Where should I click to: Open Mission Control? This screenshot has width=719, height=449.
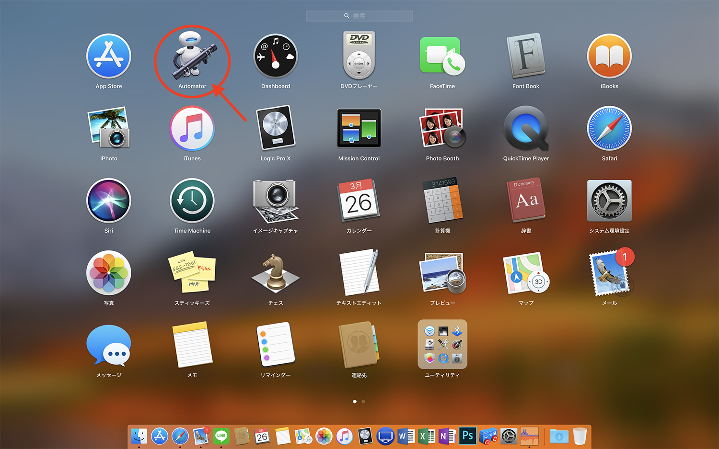359,128
